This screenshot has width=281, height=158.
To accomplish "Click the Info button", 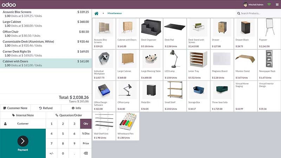I will click(x=76, y=108).
